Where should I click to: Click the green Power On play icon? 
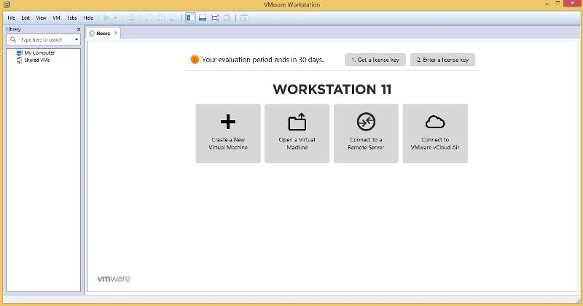coord(107,17)
